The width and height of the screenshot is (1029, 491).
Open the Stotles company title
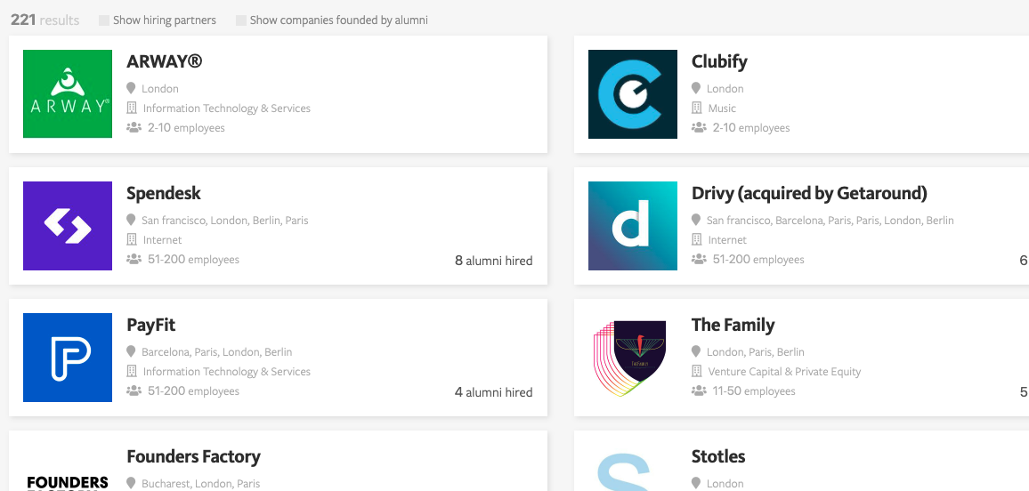718,456
